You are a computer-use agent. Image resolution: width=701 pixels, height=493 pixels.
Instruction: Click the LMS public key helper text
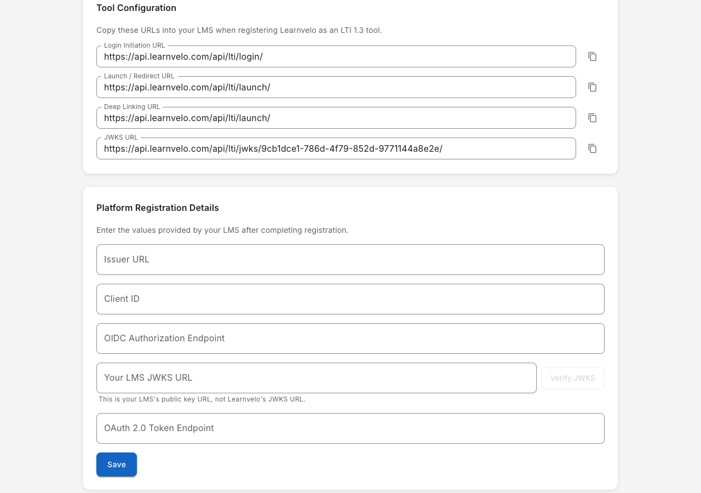(x=202, y=399)
